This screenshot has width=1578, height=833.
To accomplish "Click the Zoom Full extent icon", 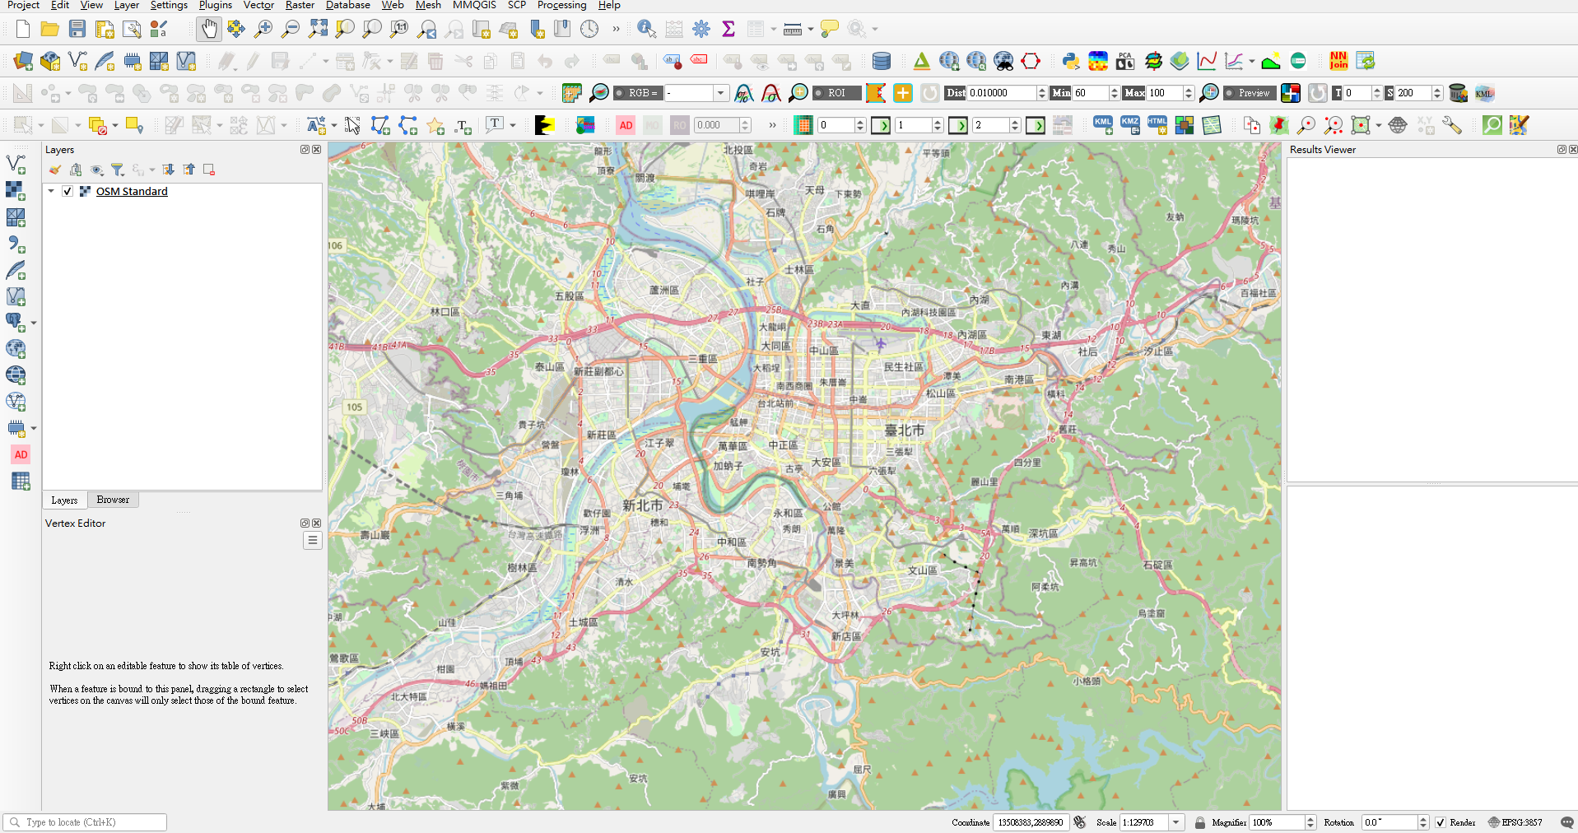I will point(318,30).
